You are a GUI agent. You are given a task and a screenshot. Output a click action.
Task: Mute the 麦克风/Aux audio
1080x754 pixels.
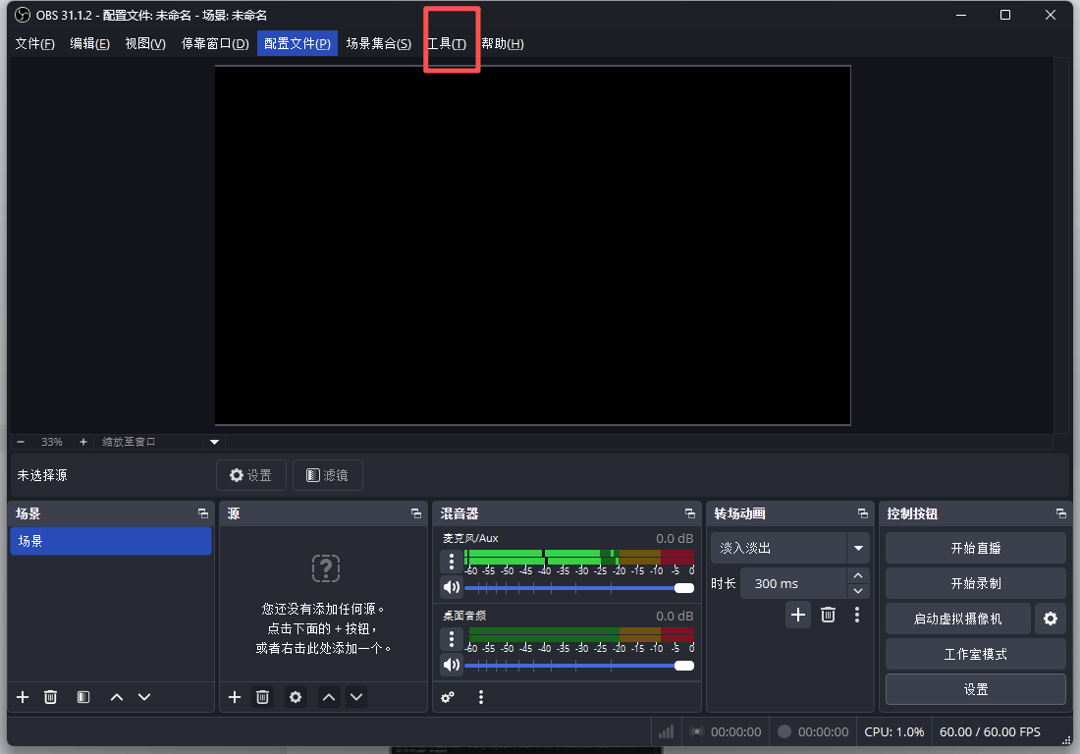point(452,588)
